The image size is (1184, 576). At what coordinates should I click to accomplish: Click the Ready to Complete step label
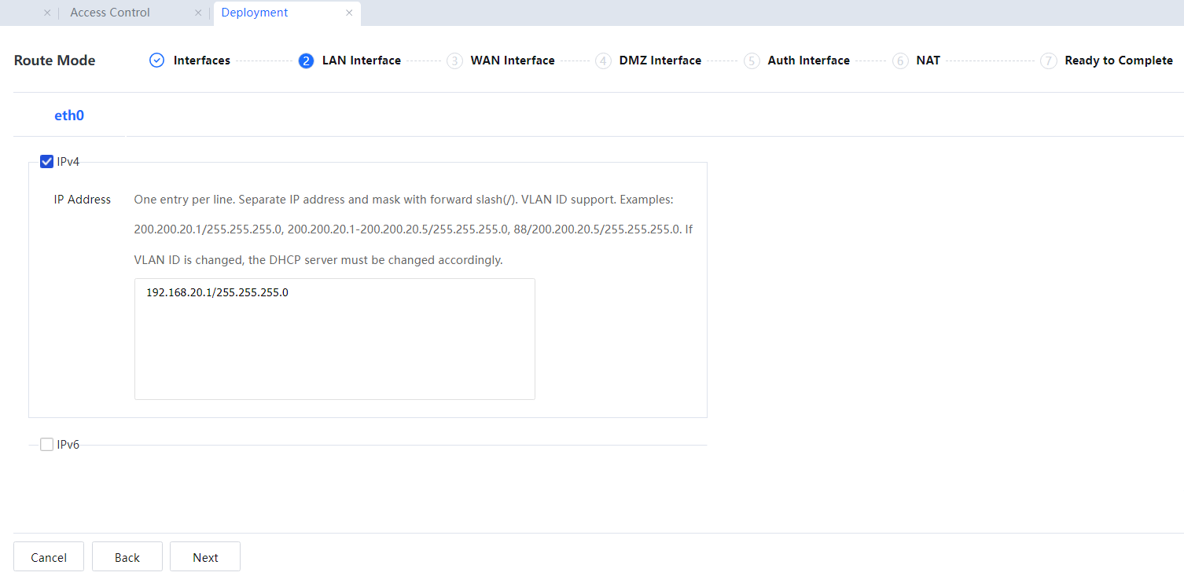[x=1118, y=61]
